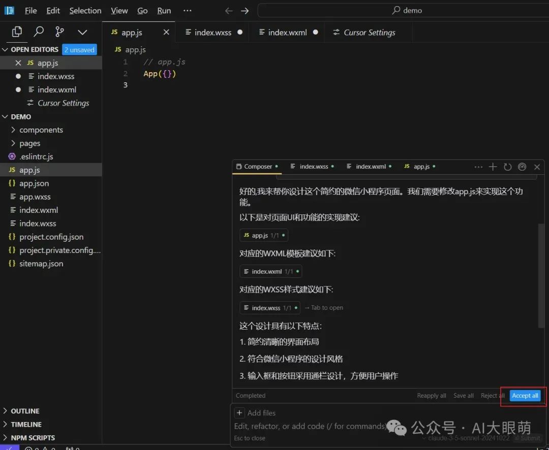Show more sidebar views chevron dropdown
This screenshot has width=549, height=450.
point(82,32)
